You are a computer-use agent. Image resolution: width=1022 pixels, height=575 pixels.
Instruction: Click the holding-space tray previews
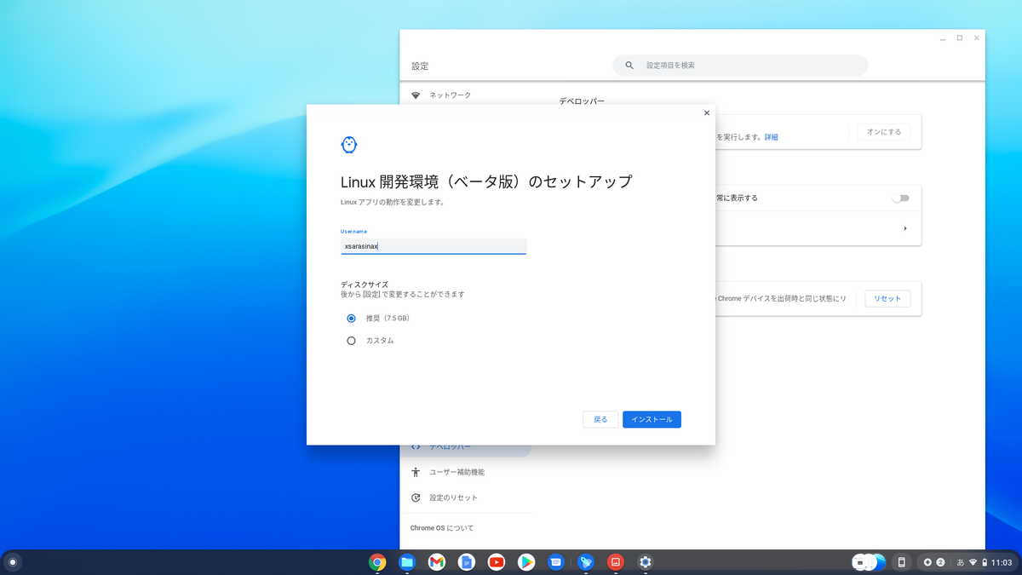869,562
